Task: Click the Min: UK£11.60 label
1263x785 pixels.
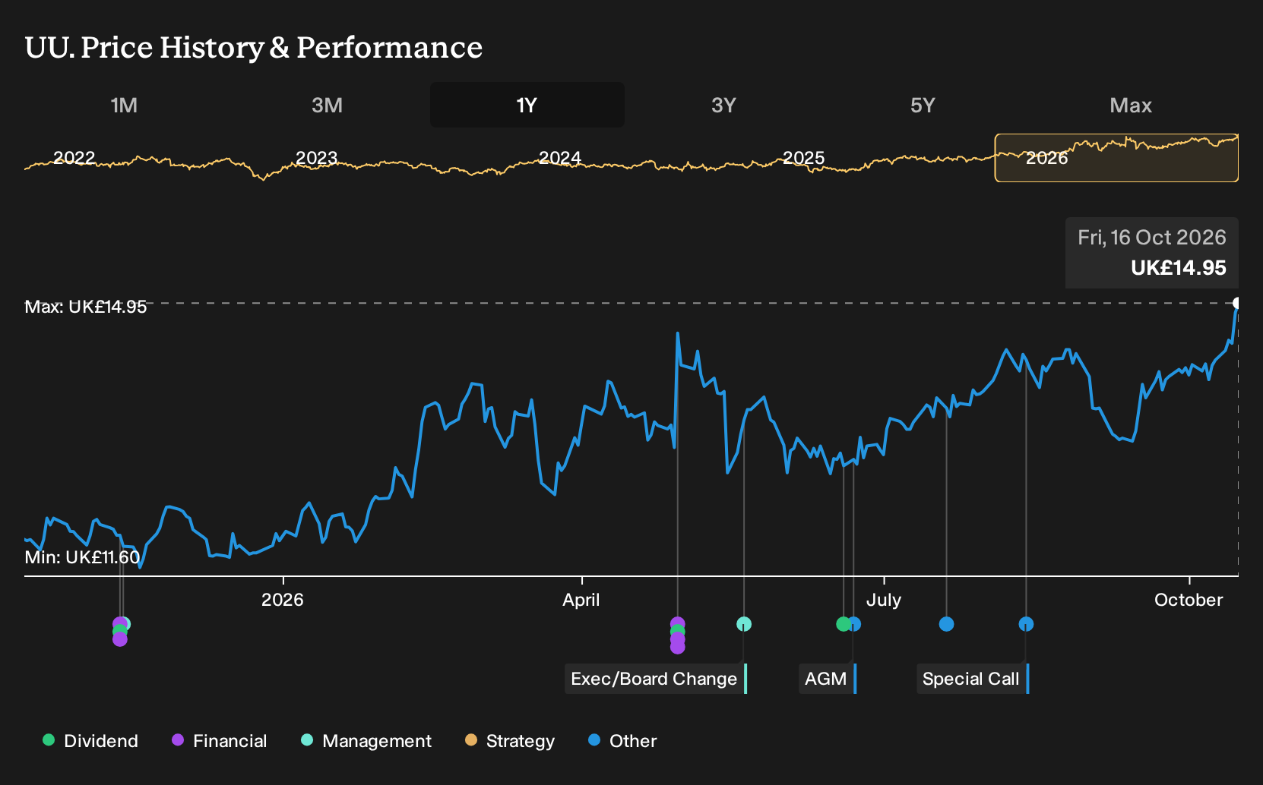Action: pos(82,557)
